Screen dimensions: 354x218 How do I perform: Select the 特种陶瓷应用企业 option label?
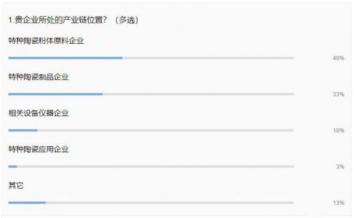coord(38,149)
